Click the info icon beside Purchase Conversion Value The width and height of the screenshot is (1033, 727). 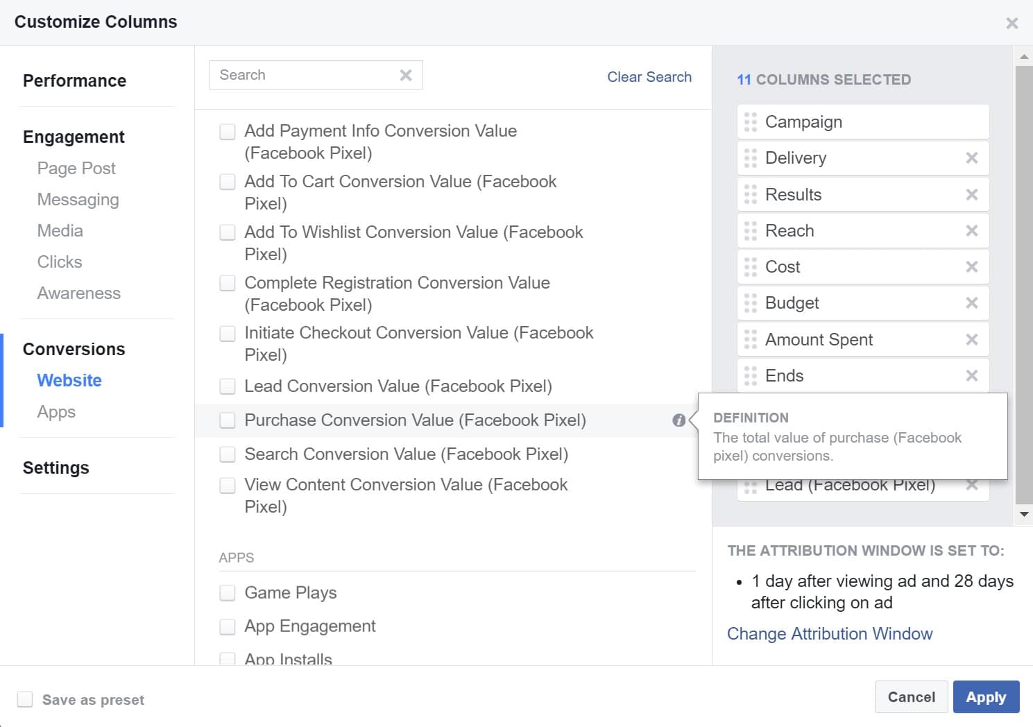click(x=678, y=420)
